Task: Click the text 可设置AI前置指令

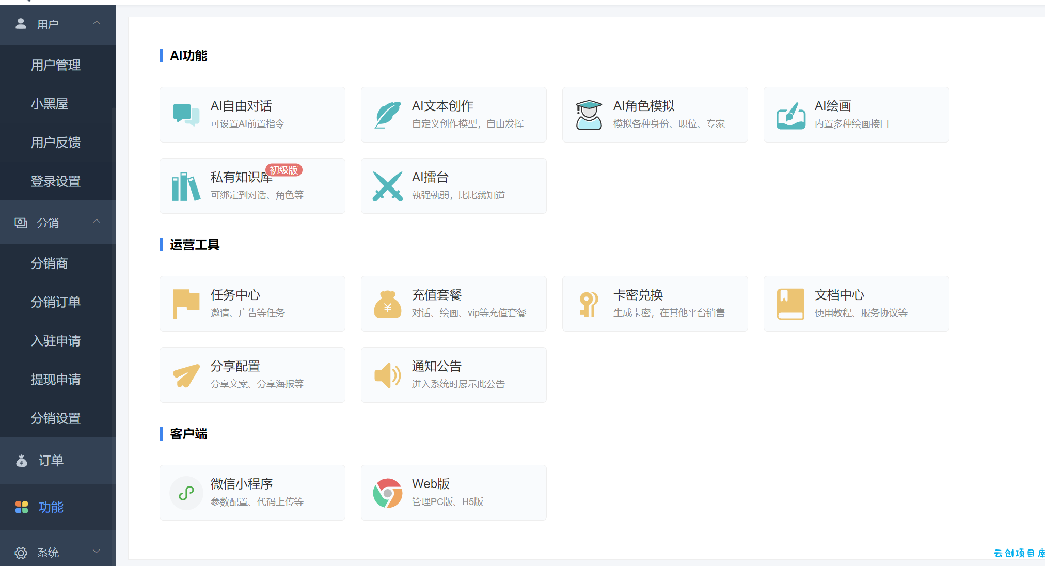Action: [247, 124]
